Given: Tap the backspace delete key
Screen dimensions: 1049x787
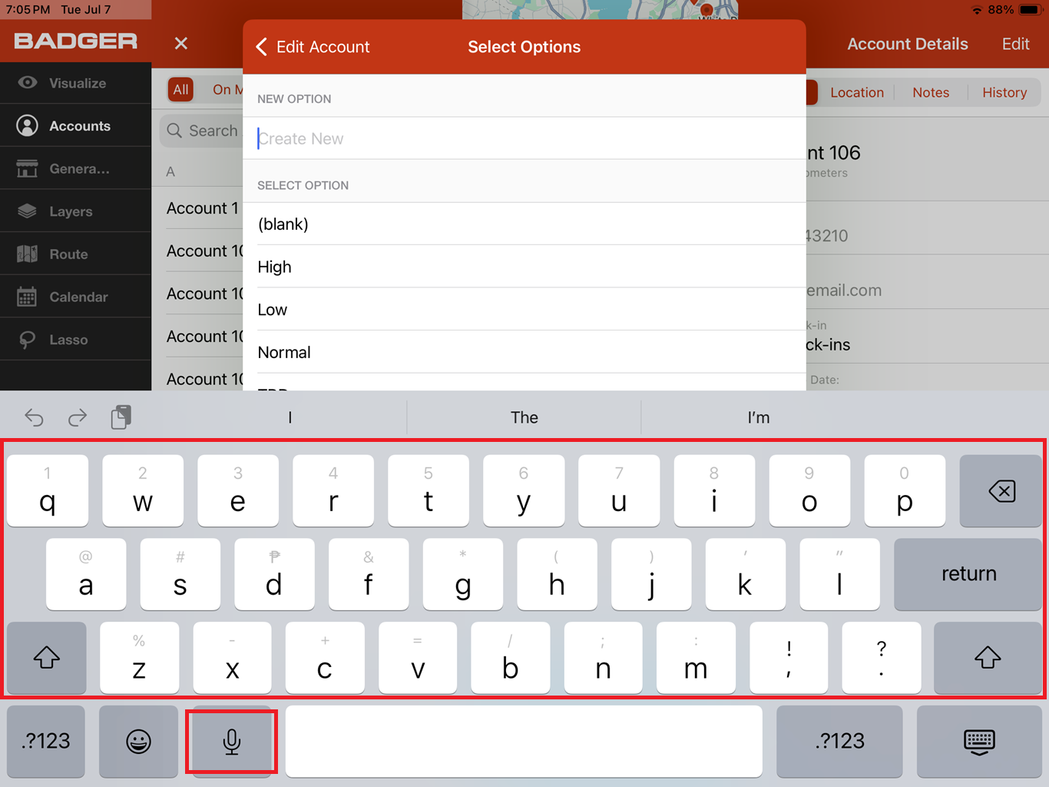Looking at the screenshot, I should [1001, 490].
